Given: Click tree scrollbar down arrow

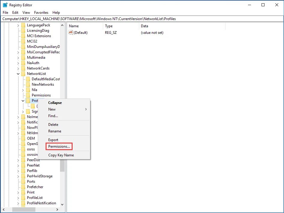Looking at the screenshot, I should click(62, 205).
